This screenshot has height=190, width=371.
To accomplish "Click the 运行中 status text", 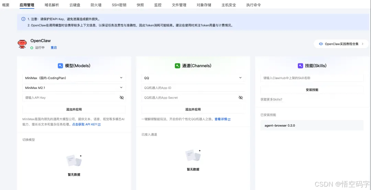I will tap(40, 48).
